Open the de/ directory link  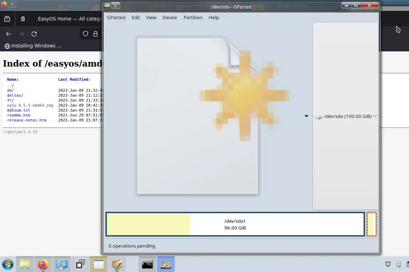[10, 90]
